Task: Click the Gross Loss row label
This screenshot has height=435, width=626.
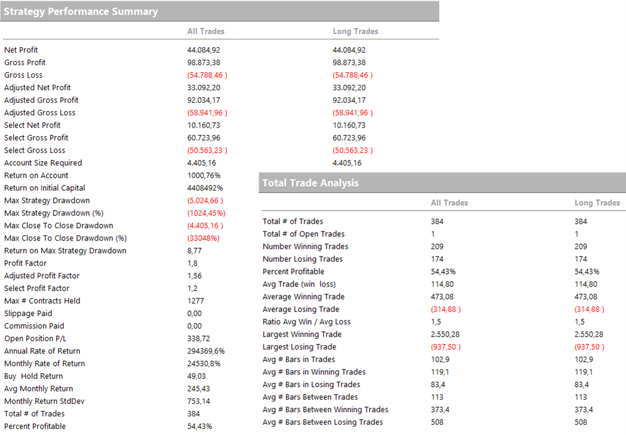Action: click(x=23, y=75)
